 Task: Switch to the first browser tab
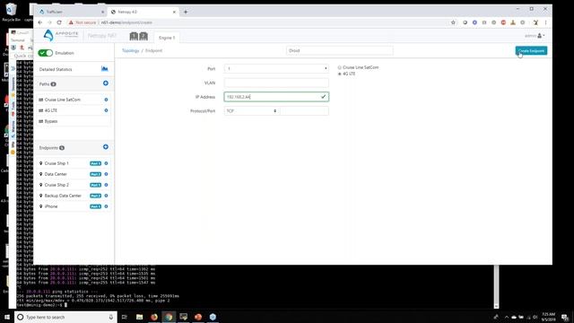tap(72, 12)
